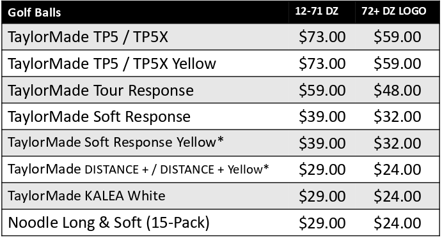
Task: Click $73.00 price for TP5 / TP5X
Action: pyautogui.click(x=322, y=37)
